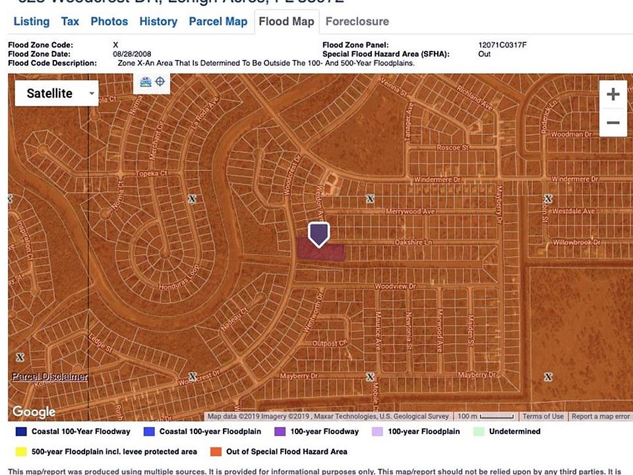Click the Coastal 100-Year Floodway swatch

tap(21, 431)
